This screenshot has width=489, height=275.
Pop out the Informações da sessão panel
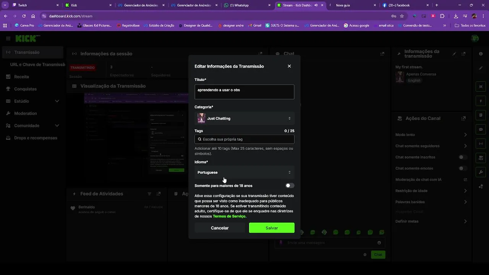click(260, 54)
